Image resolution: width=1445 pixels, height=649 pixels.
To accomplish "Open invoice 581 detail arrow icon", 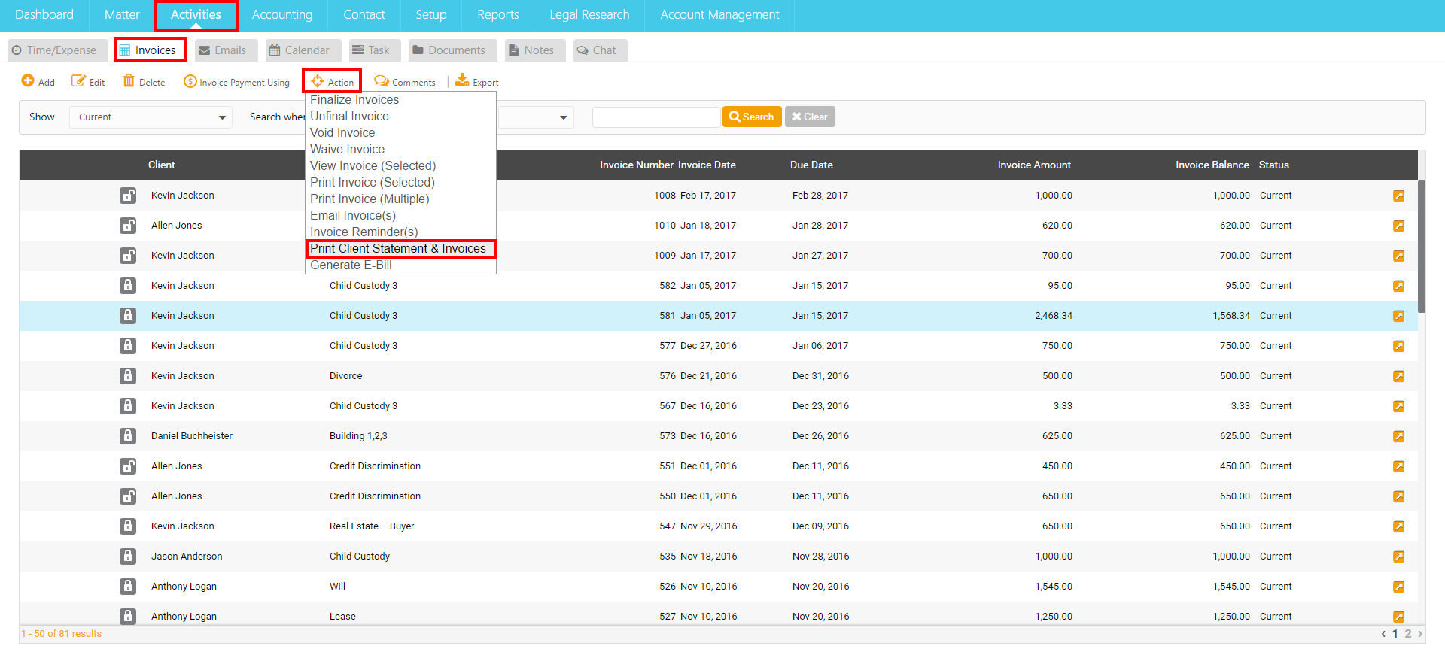I will tap(1398, 316).
